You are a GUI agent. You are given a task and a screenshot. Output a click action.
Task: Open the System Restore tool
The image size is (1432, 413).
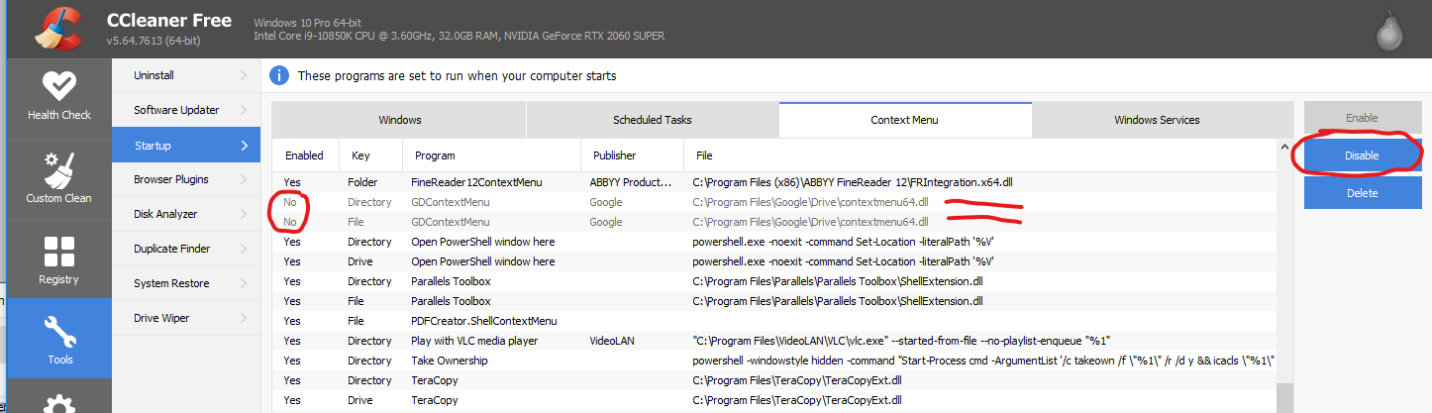[x=186, y=283]
